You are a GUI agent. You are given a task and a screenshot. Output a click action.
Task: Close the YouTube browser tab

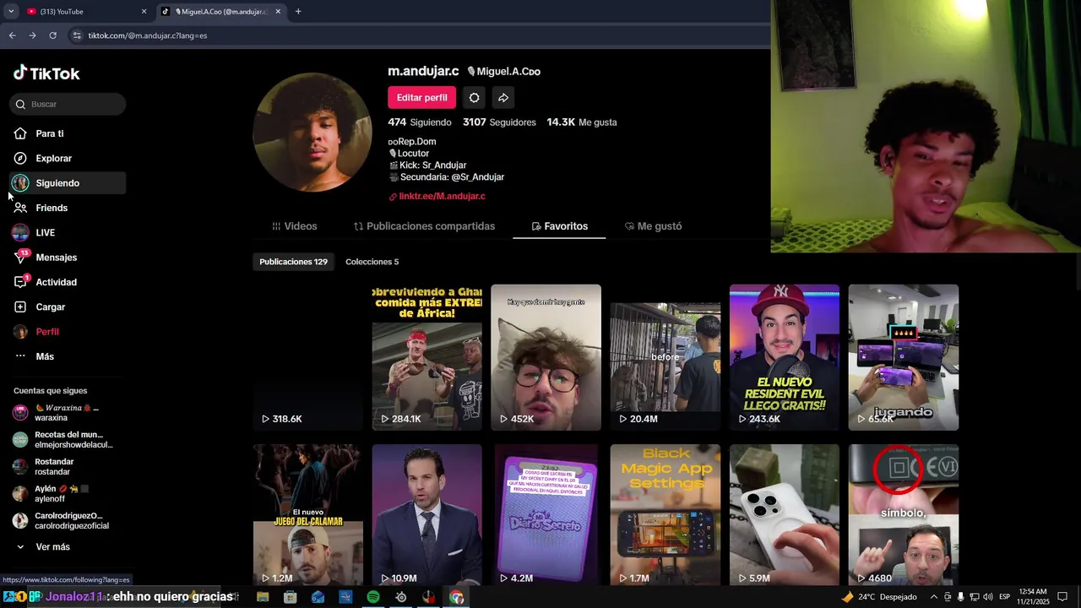[x=144, y=12]
